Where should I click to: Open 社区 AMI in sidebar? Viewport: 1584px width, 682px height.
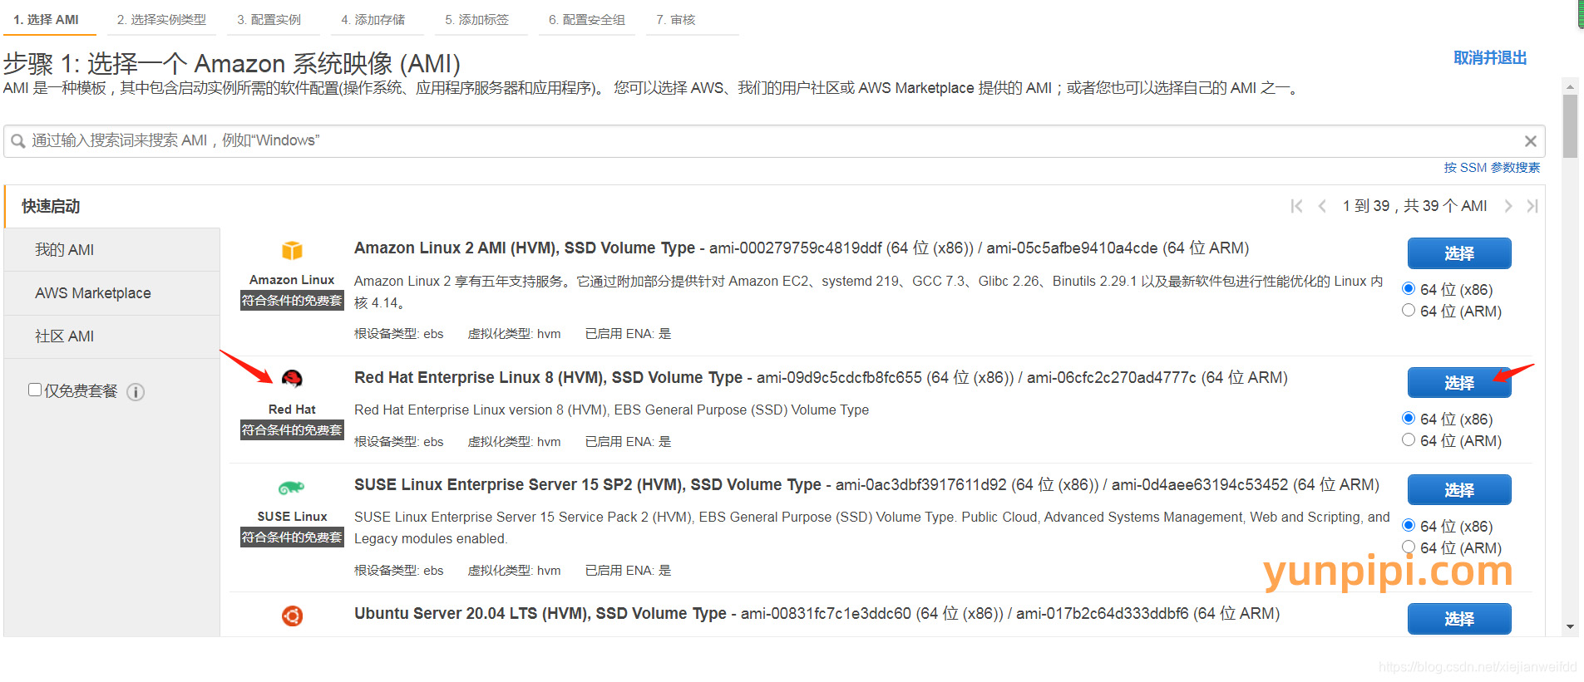(112, 336)
